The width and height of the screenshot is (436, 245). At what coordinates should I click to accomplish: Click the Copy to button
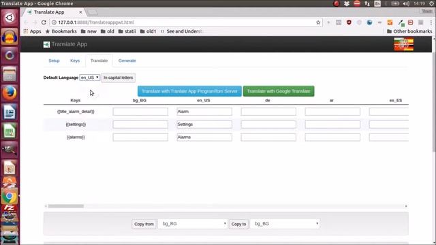click(238, 224)
